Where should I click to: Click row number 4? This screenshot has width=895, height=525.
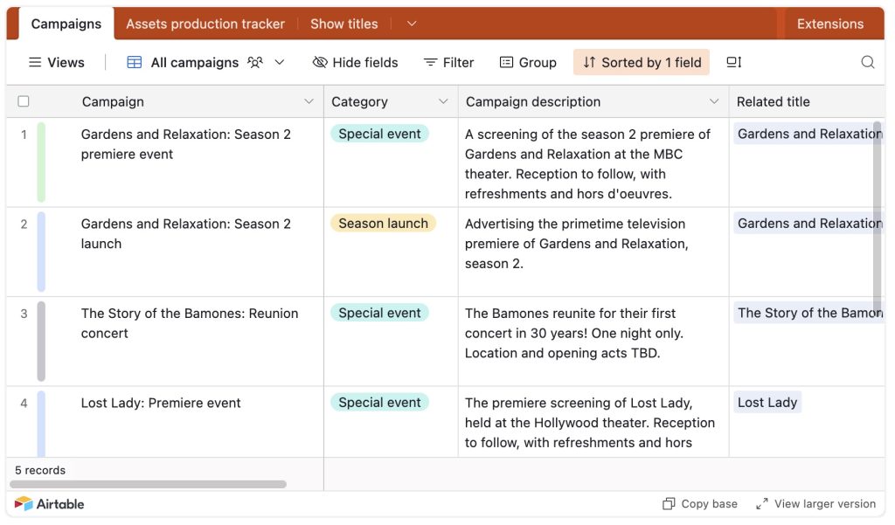point(24,403)
